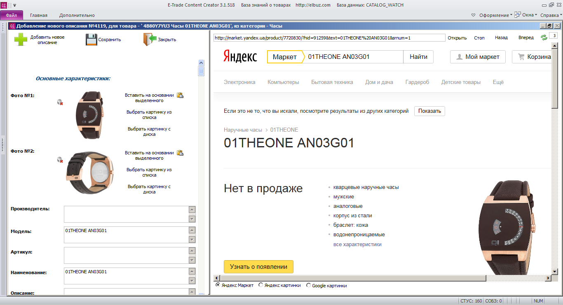Open the Электроника category

(239, 82)
